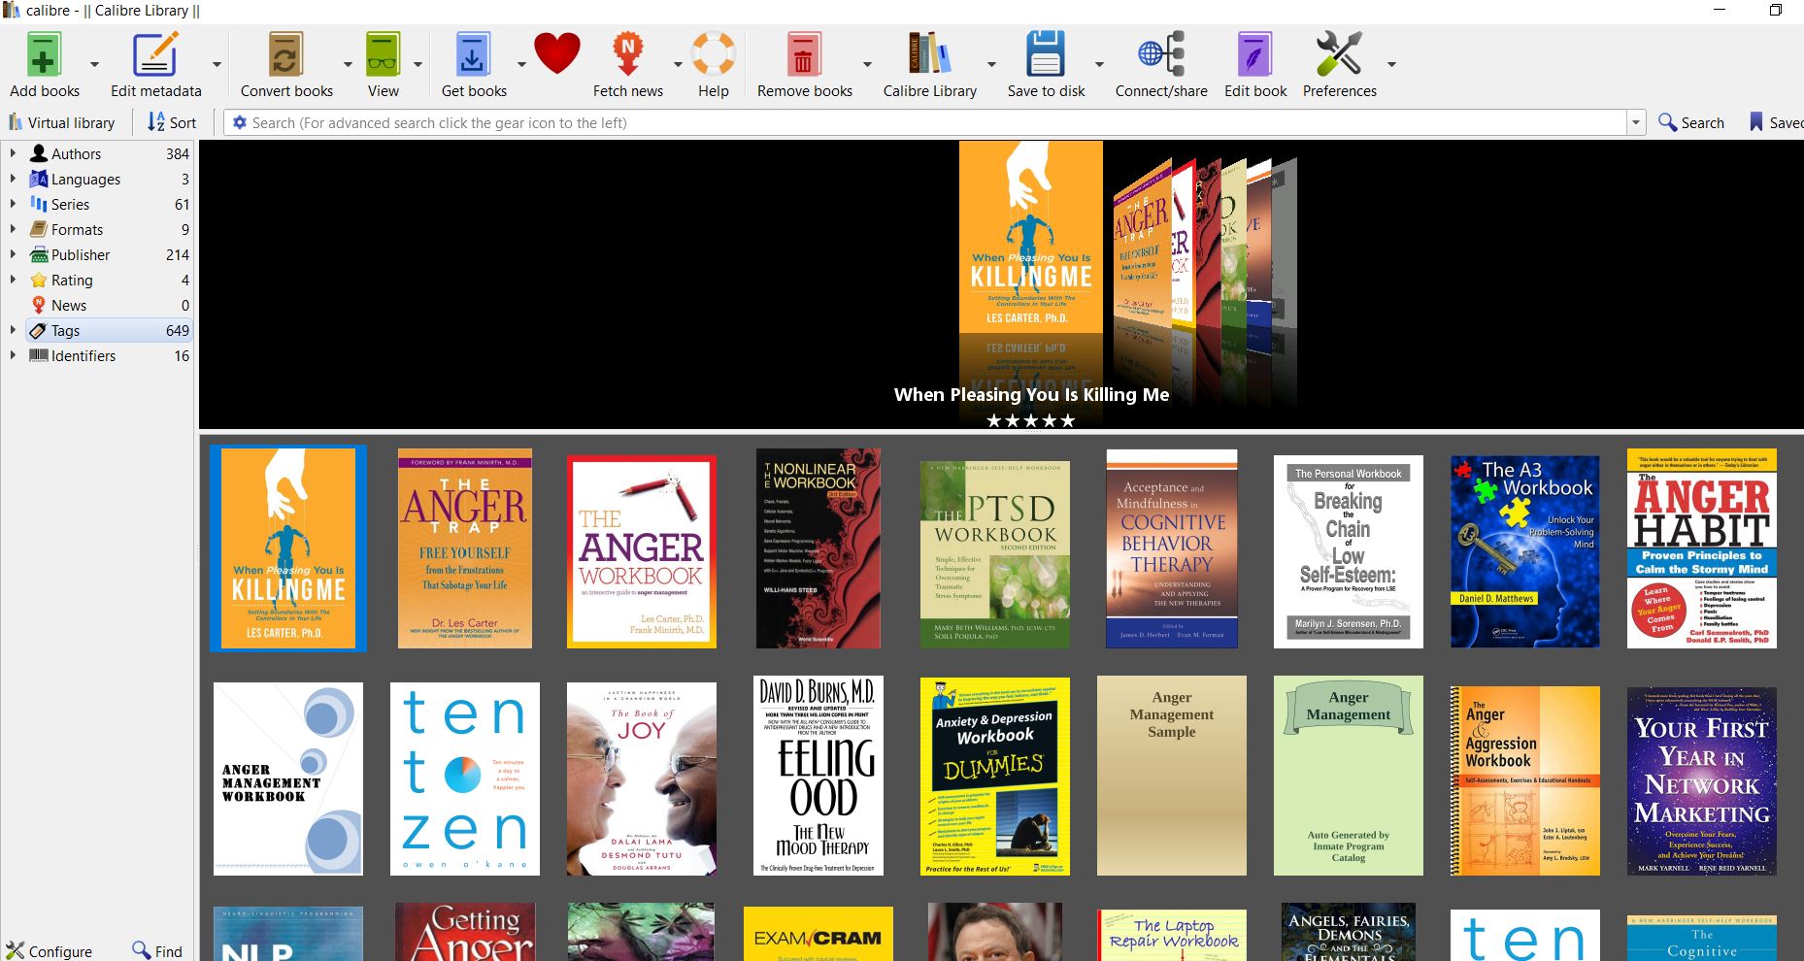Expand the Formats tree node
The width and height of the screenshot is (1804, 961).
[x=13, y=229]
